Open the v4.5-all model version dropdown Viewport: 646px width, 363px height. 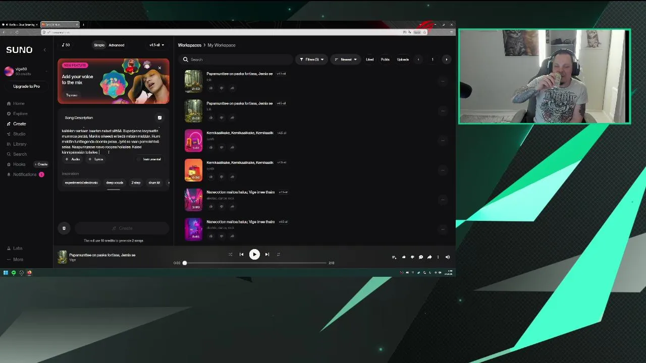(156, 45)
